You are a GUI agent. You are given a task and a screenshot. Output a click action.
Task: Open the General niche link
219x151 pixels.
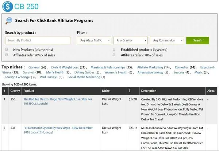[x=34, y=67]
